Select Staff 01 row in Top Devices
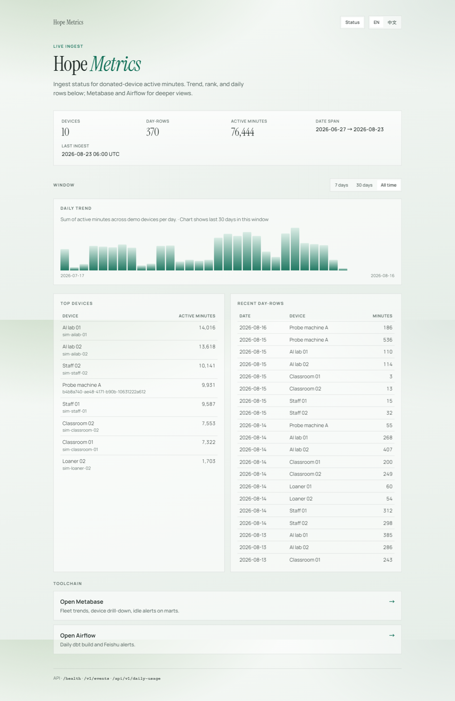Image resolution: width=455 pixels, height=701 pixels. [x=139, y=407]
